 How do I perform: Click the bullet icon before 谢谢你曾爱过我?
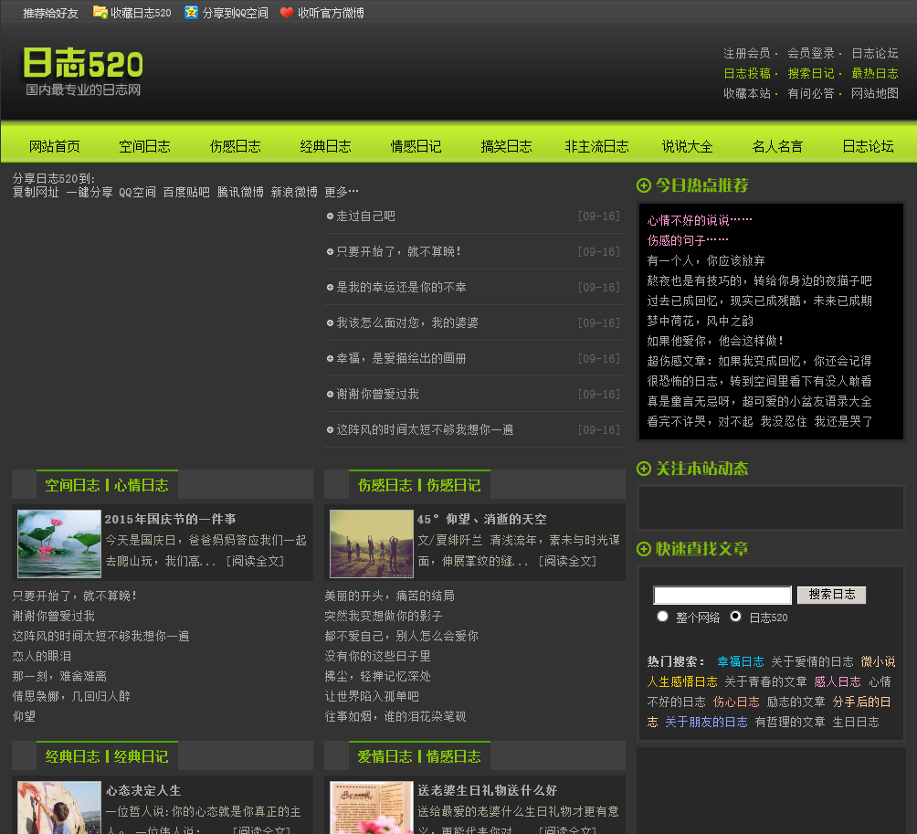pyautogui.click(x=330, y=395)
